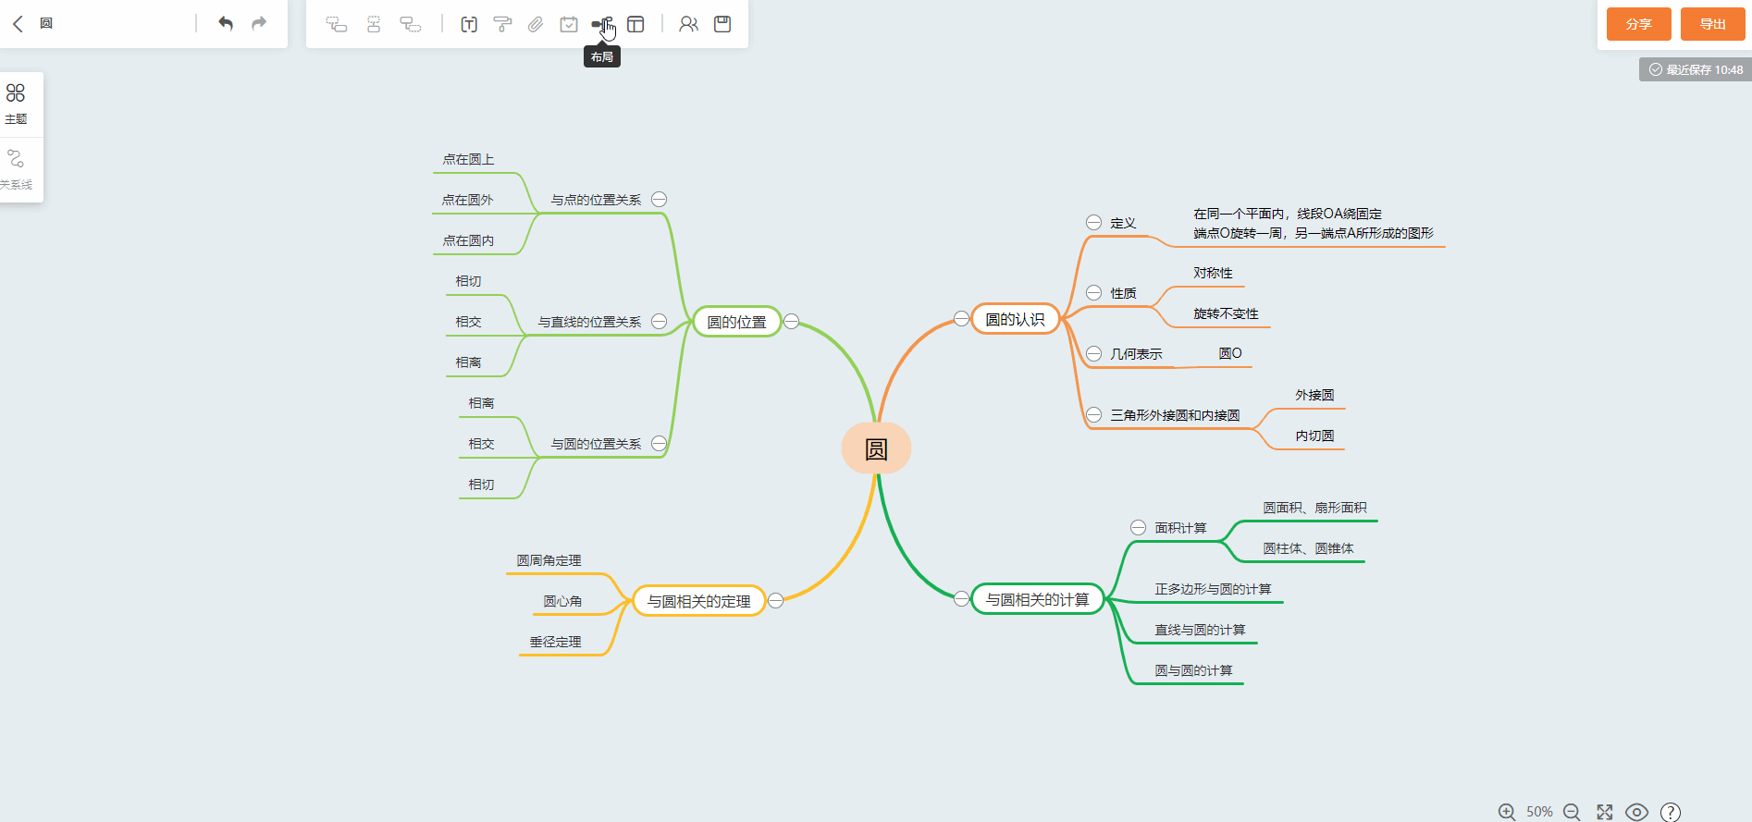Click the redo arrow icon

click(x=259, y=24)
